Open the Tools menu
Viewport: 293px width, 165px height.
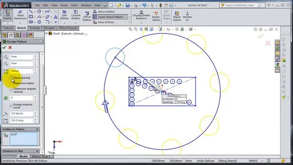pos(74,5)
